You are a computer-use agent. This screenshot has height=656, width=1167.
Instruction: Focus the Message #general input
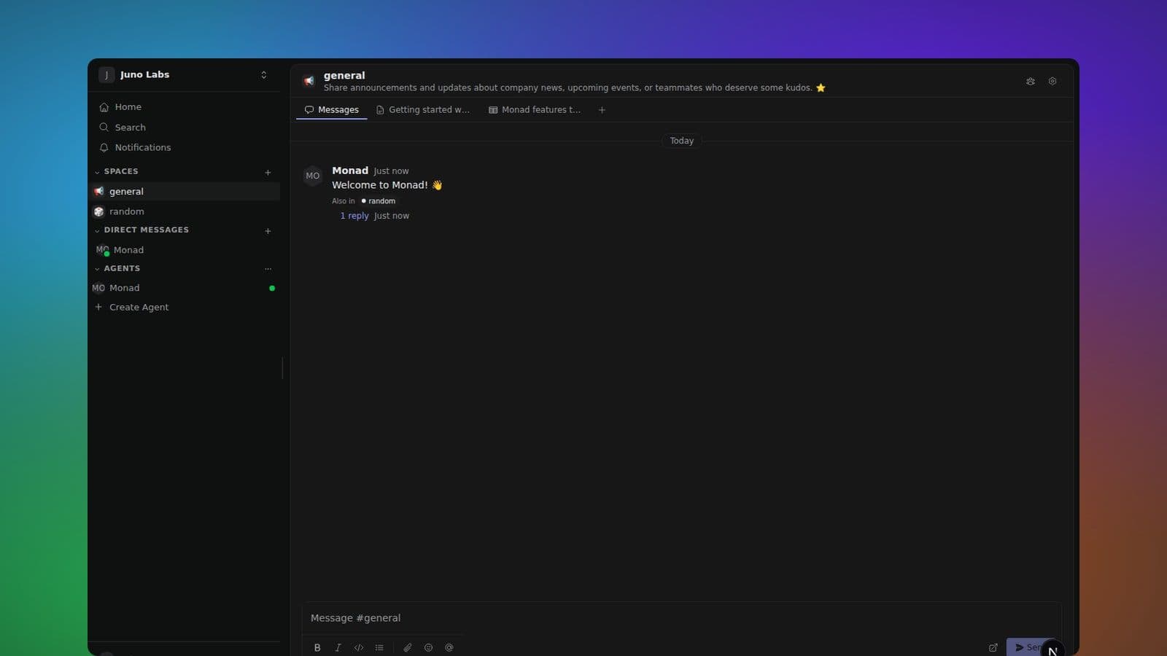682,618
